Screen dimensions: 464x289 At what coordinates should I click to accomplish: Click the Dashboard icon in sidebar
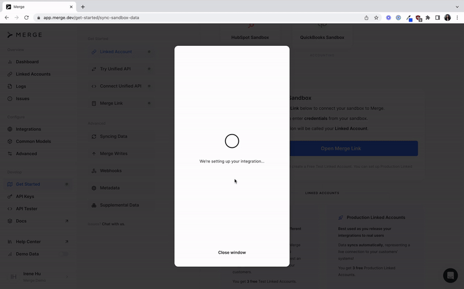[10, 62]
